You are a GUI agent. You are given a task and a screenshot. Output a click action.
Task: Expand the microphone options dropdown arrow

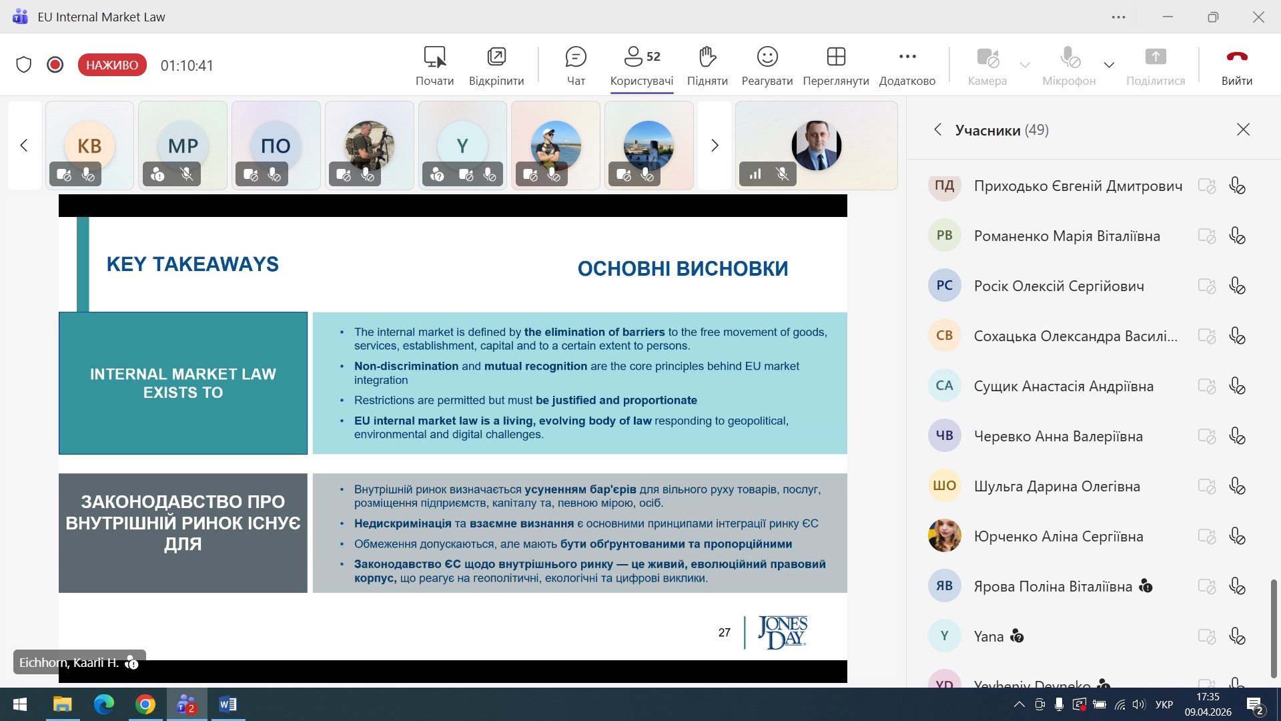click(1109, 65)
